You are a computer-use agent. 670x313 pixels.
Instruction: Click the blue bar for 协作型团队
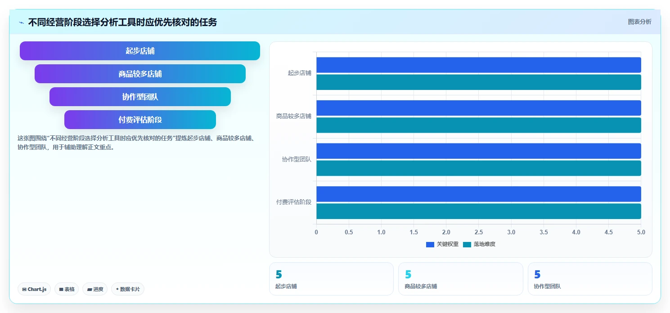(x=479, y=151)
